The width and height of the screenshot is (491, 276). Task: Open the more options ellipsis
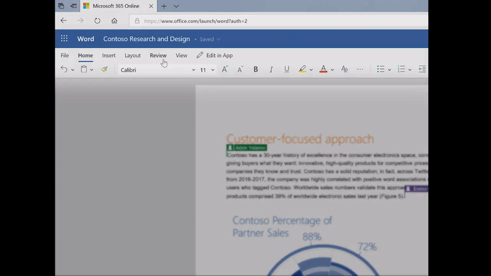click(x=360, y=69)
